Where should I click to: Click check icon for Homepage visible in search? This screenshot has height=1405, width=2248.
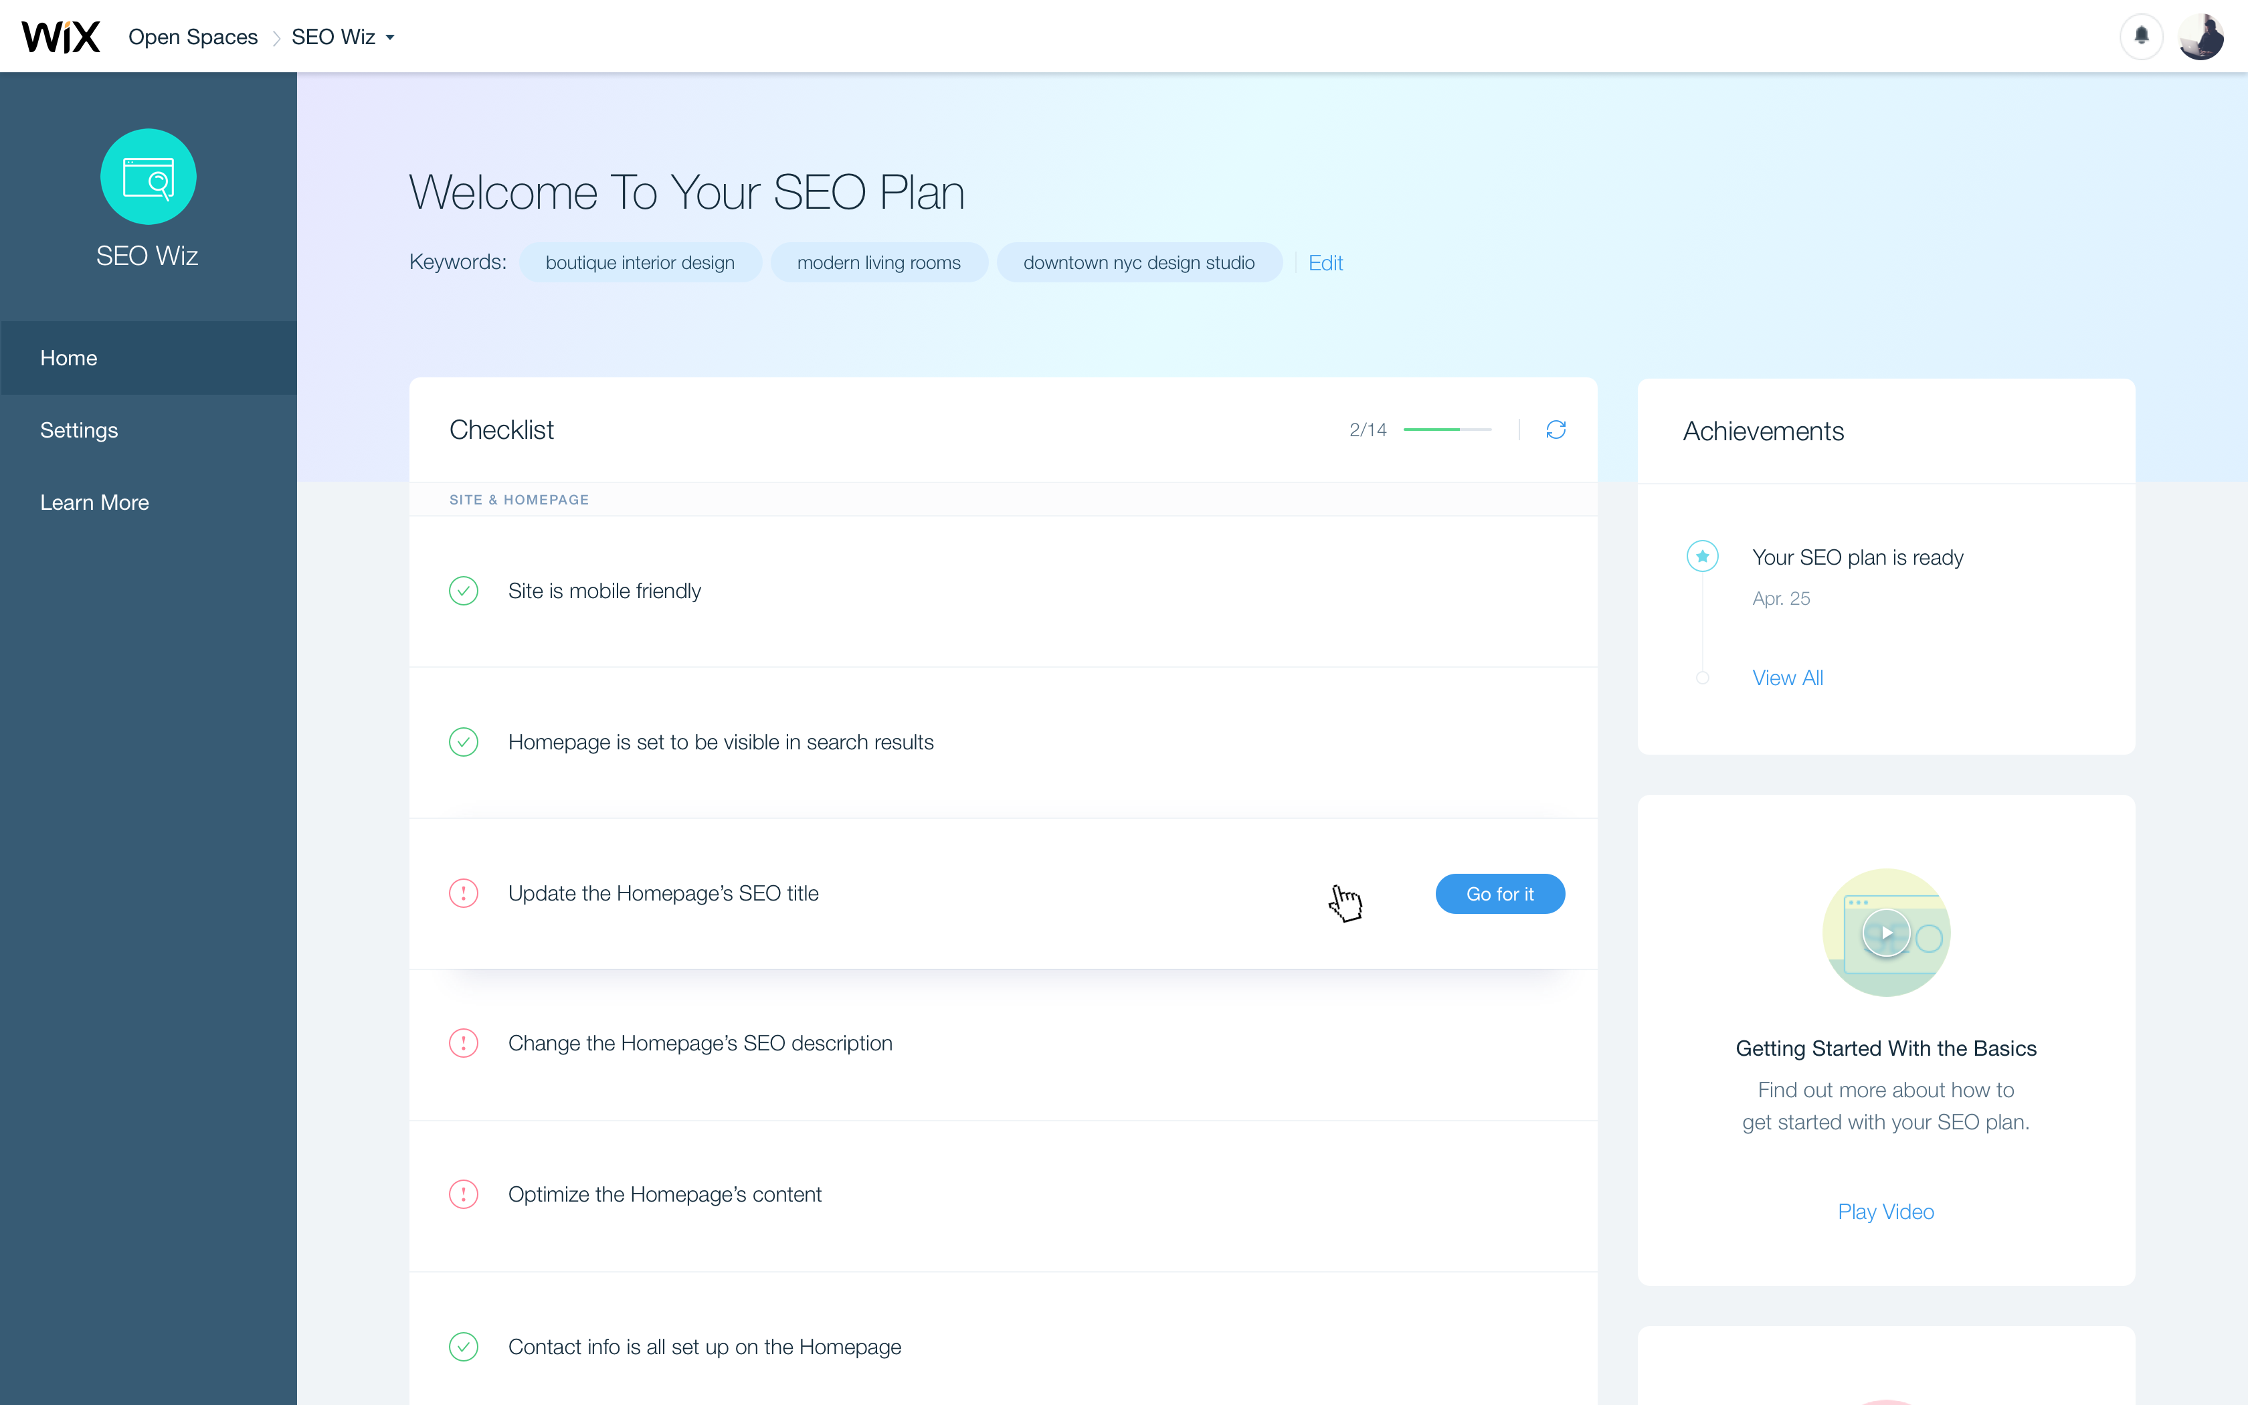point(464,741)
